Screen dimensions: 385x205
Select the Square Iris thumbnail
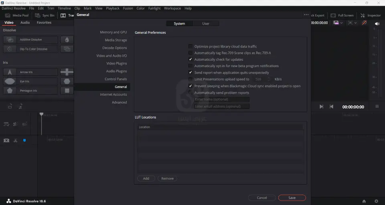[x=67, y=90]
